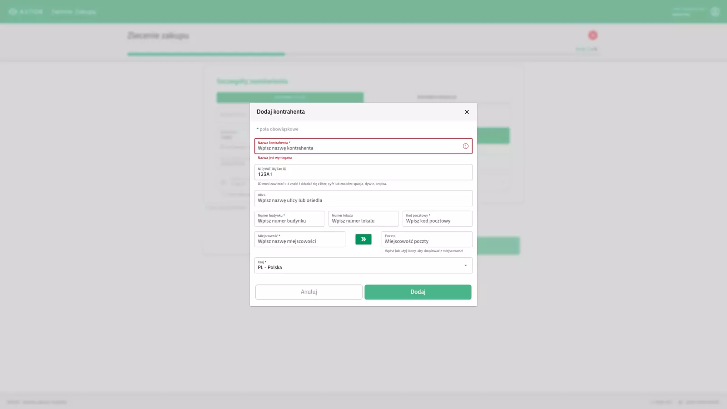Click the Poczta input field
The height and width of the screenshot is (409, 727).
coord(427,241)
